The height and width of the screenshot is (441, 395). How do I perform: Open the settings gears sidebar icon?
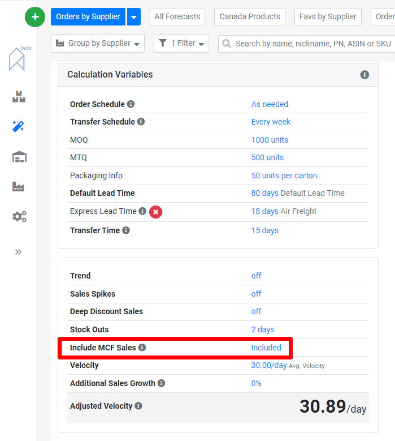[x=19, y=217]
